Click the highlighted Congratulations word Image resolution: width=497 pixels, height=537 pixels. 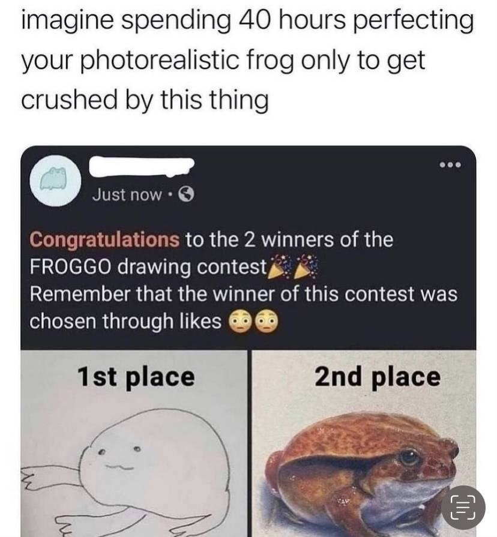104,240
